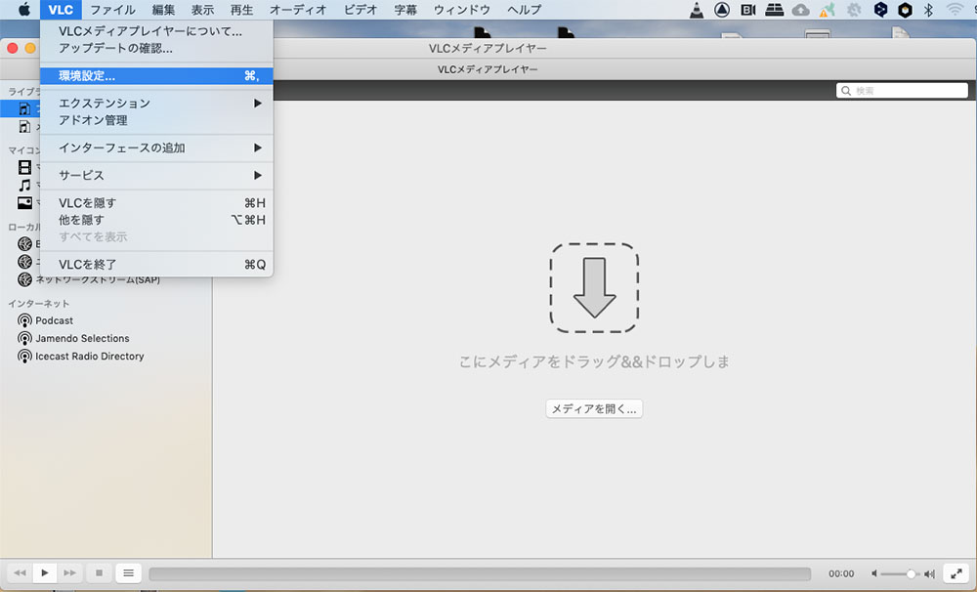Open the 再生 menu
Screen dimensions: 977x592
(241, 10)
